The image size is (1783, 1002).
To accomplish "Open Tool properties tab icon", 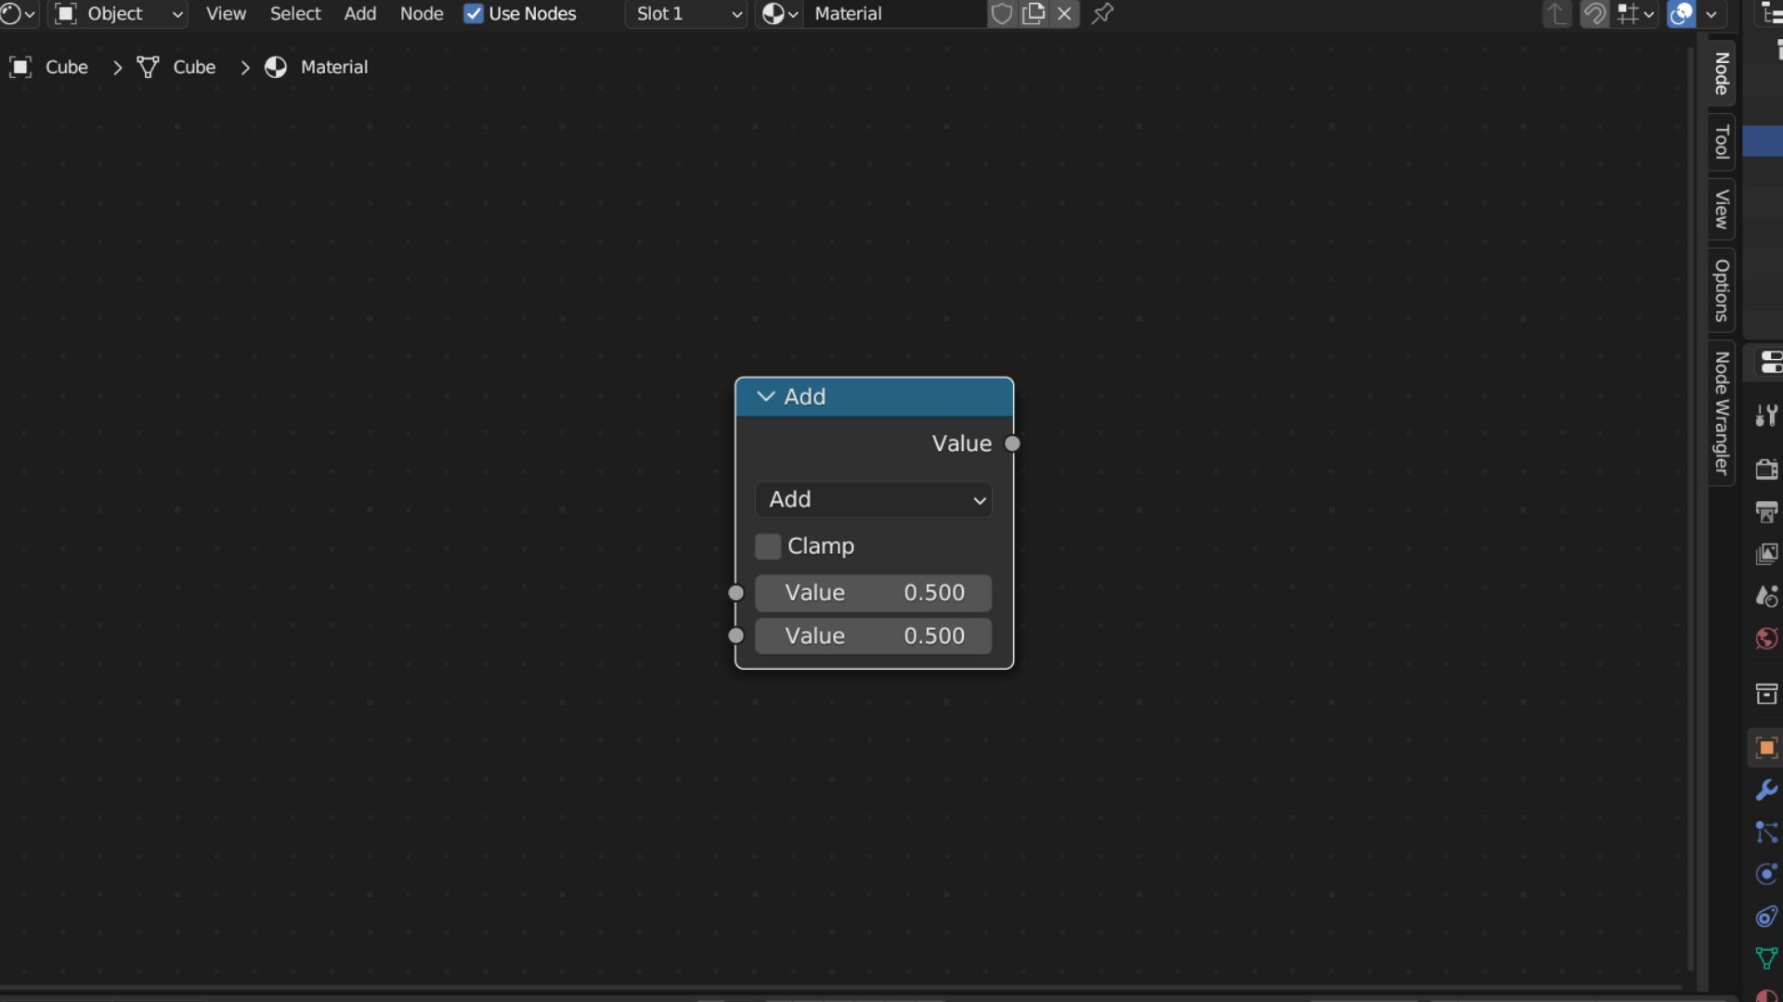I will (x=1766, y=415).
